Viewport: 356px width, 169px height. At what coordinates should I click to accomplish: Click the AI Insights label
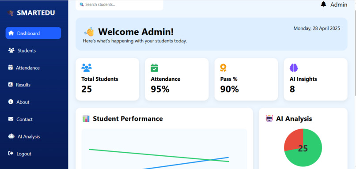303,79
